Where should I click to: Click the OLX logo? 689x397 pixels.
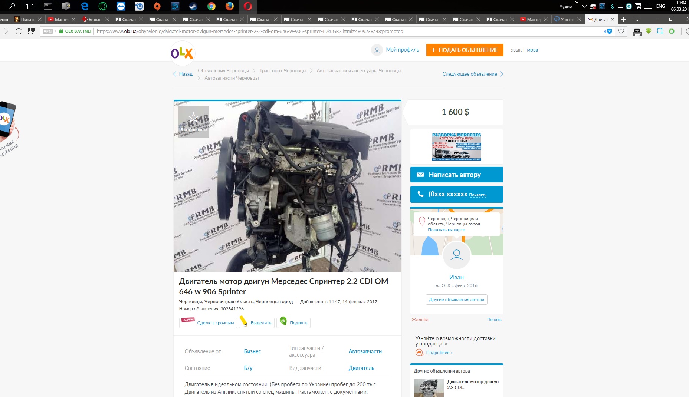(x=182, y=53)
